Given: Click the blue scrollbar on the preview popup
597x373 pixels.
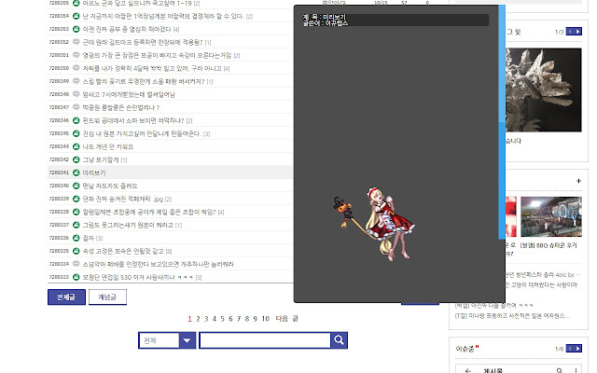Looking at the screenshot, I should [502, 122].
